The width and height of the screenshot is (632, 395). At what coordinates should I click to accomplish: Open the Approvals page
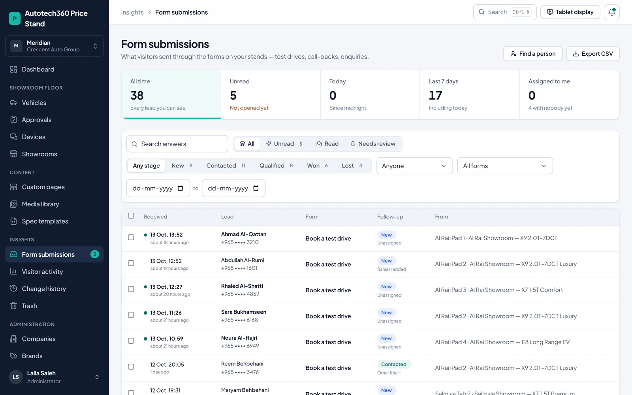tap(54, 120)
